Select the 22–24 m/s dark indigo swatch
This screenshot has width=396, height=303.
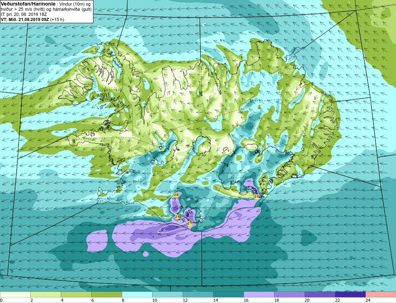point(350,295)
